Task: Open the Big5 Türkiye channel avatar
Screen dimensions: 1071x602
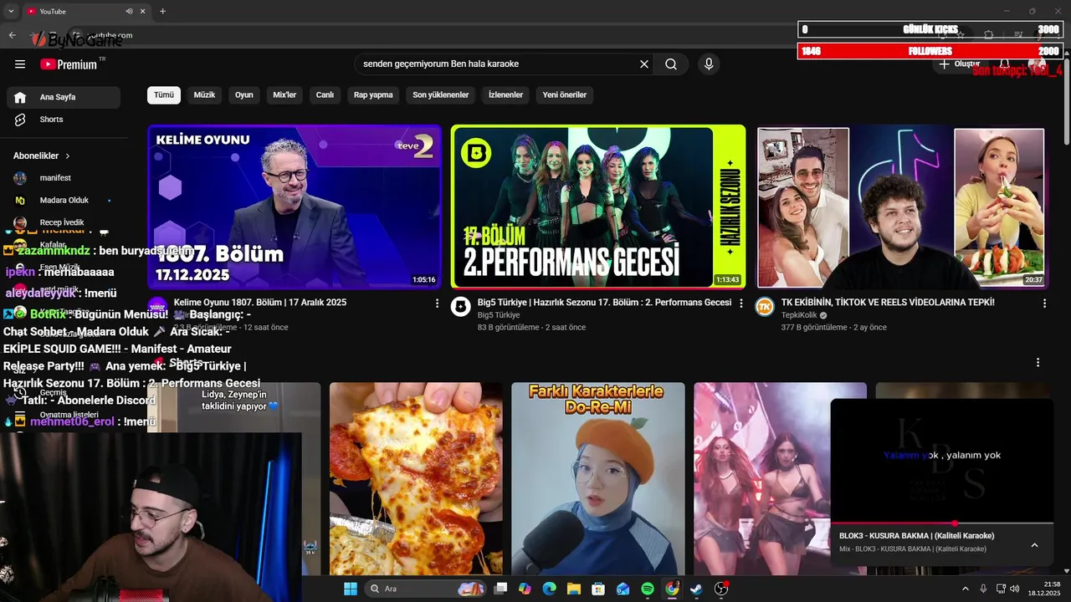Action: (460, 307)
